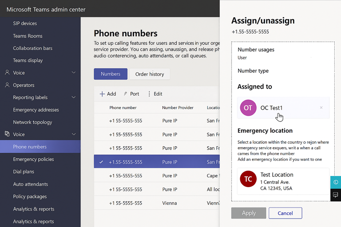
Task: Click the Number usages User value
Action: click(x=242, y=58)
